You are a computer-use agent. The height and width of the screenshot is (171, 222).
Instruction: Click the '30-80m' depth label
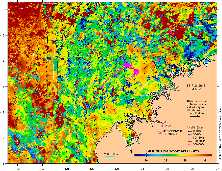point(198,135)
